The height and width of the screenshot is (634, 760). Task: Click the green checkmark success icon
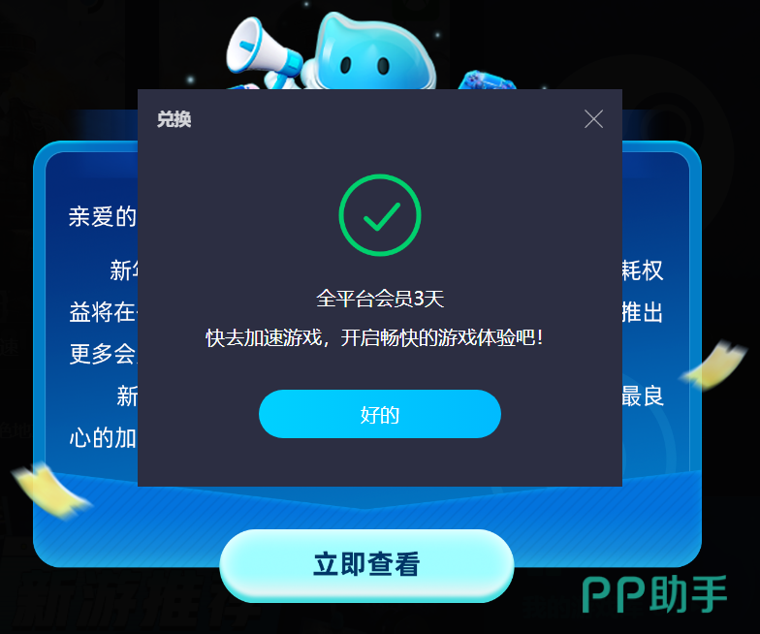pos(380,215)
